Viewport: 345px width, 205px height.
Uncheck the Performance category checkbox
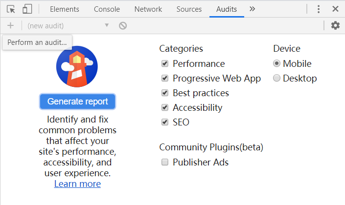(x=165, y=63)
